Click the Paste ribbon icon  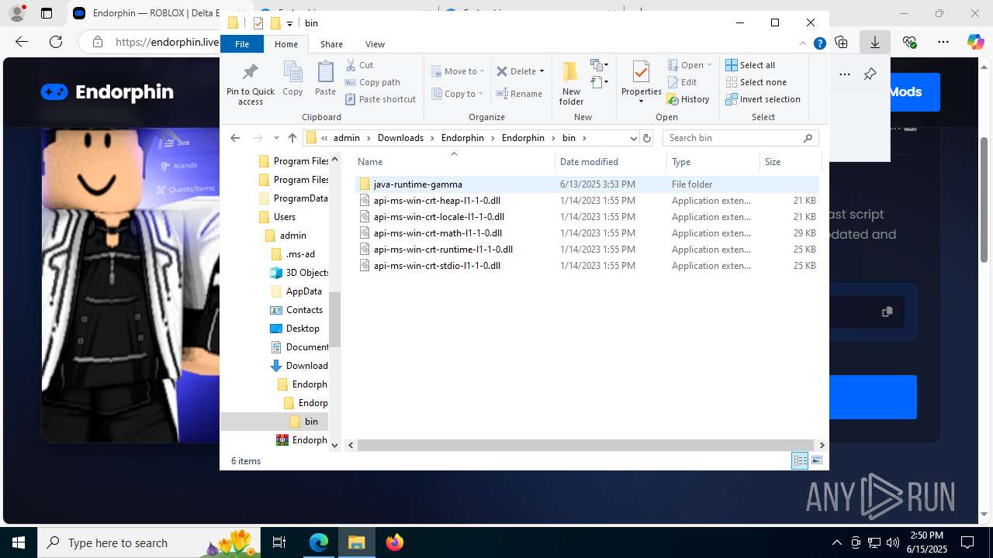325,79
